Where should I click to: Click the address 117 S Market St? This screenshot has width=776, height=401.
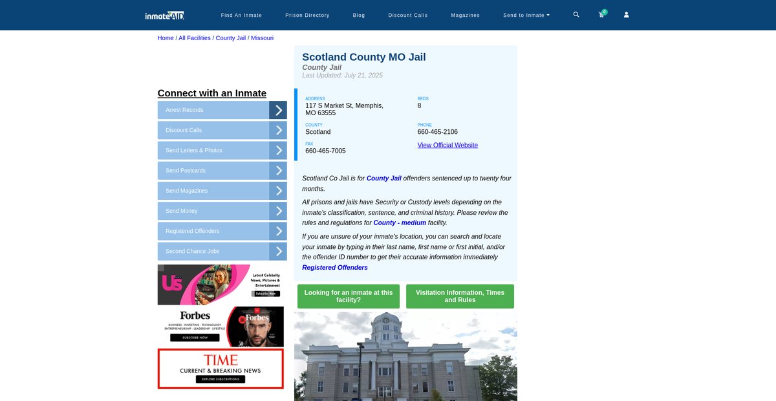(x=344, y=109)
